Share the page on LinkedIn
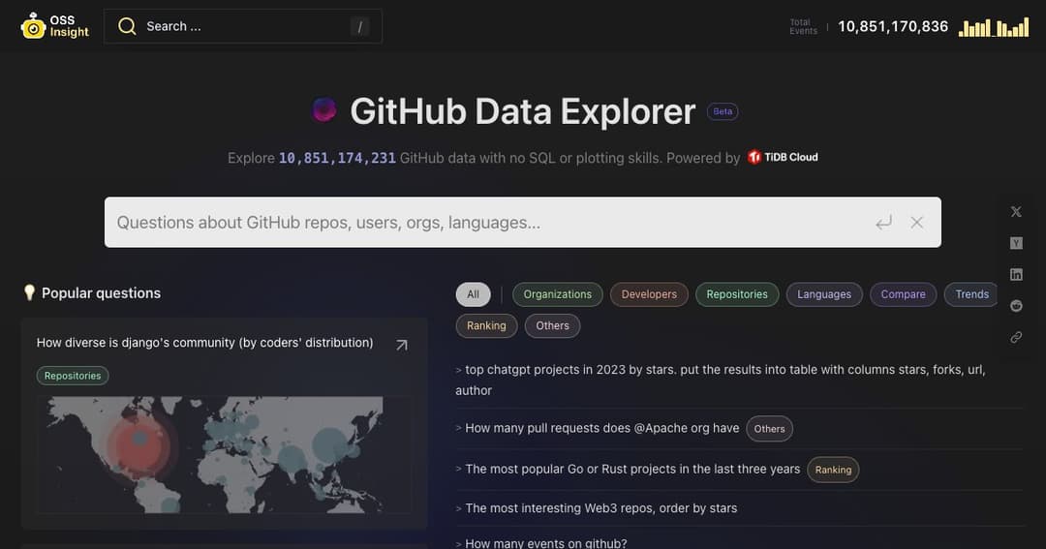 pos(1016,274)
